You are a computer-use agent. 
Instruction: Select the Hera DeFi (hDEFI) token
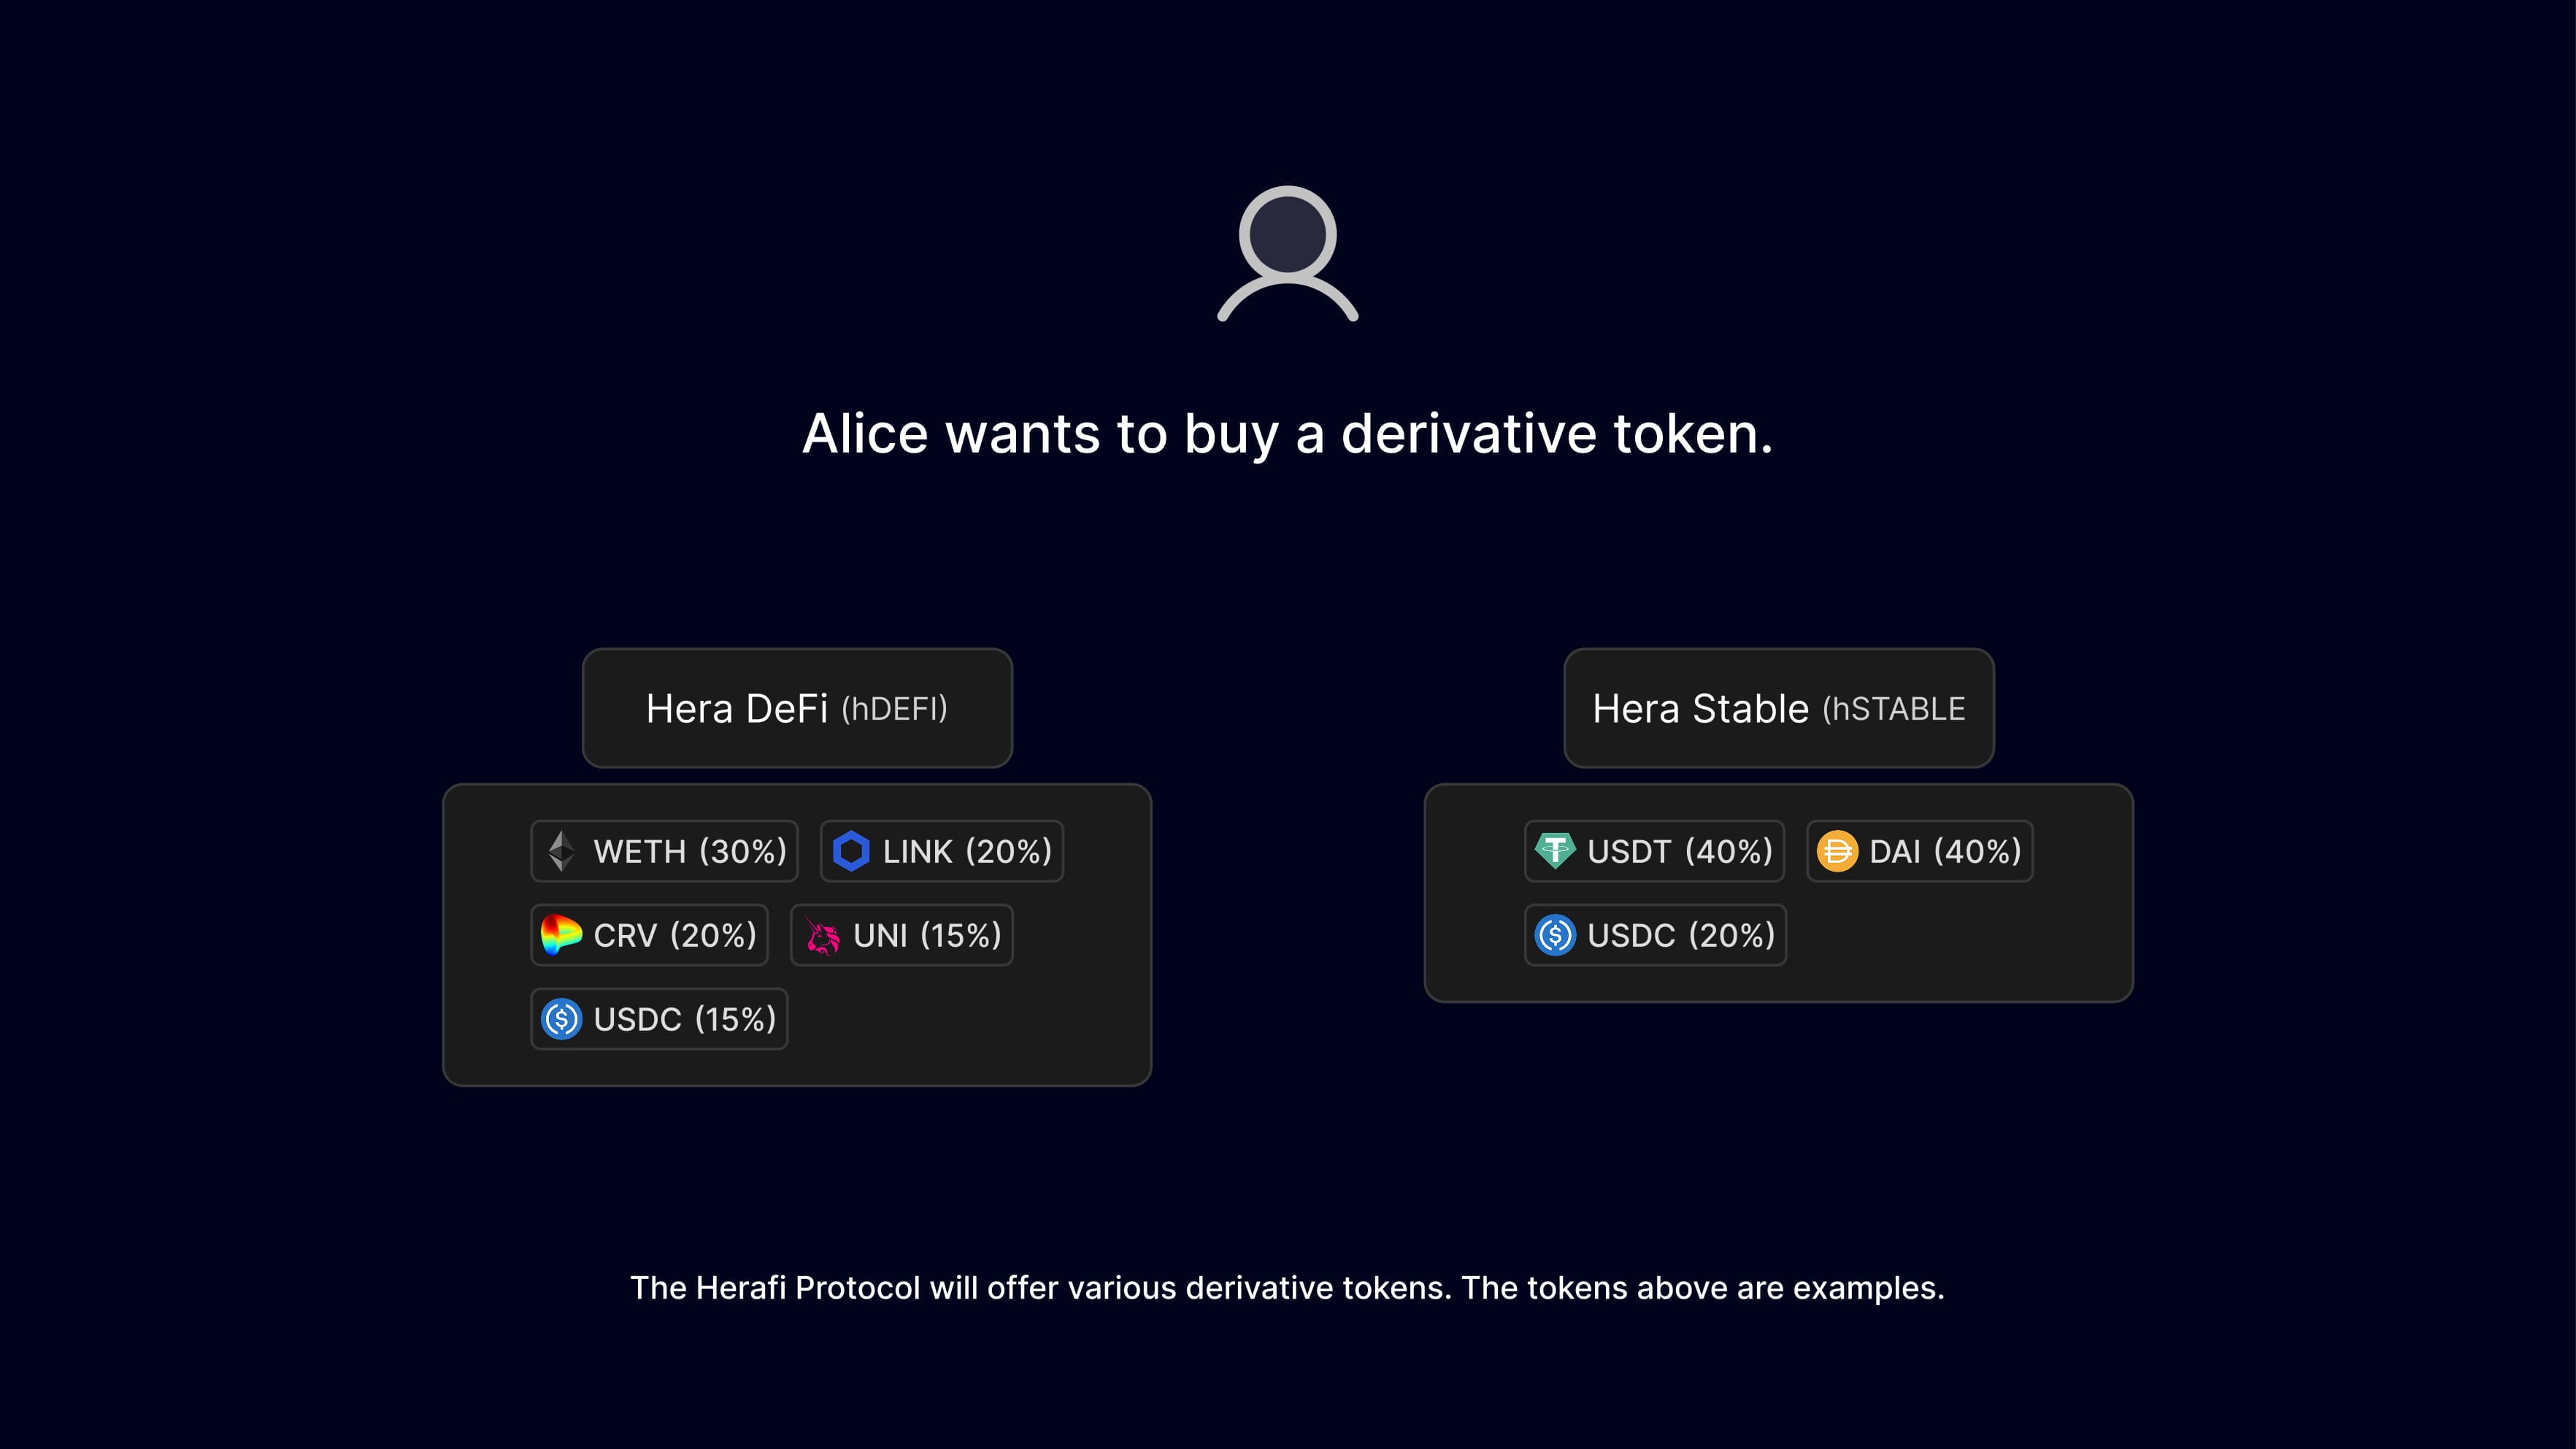(797, 708)
